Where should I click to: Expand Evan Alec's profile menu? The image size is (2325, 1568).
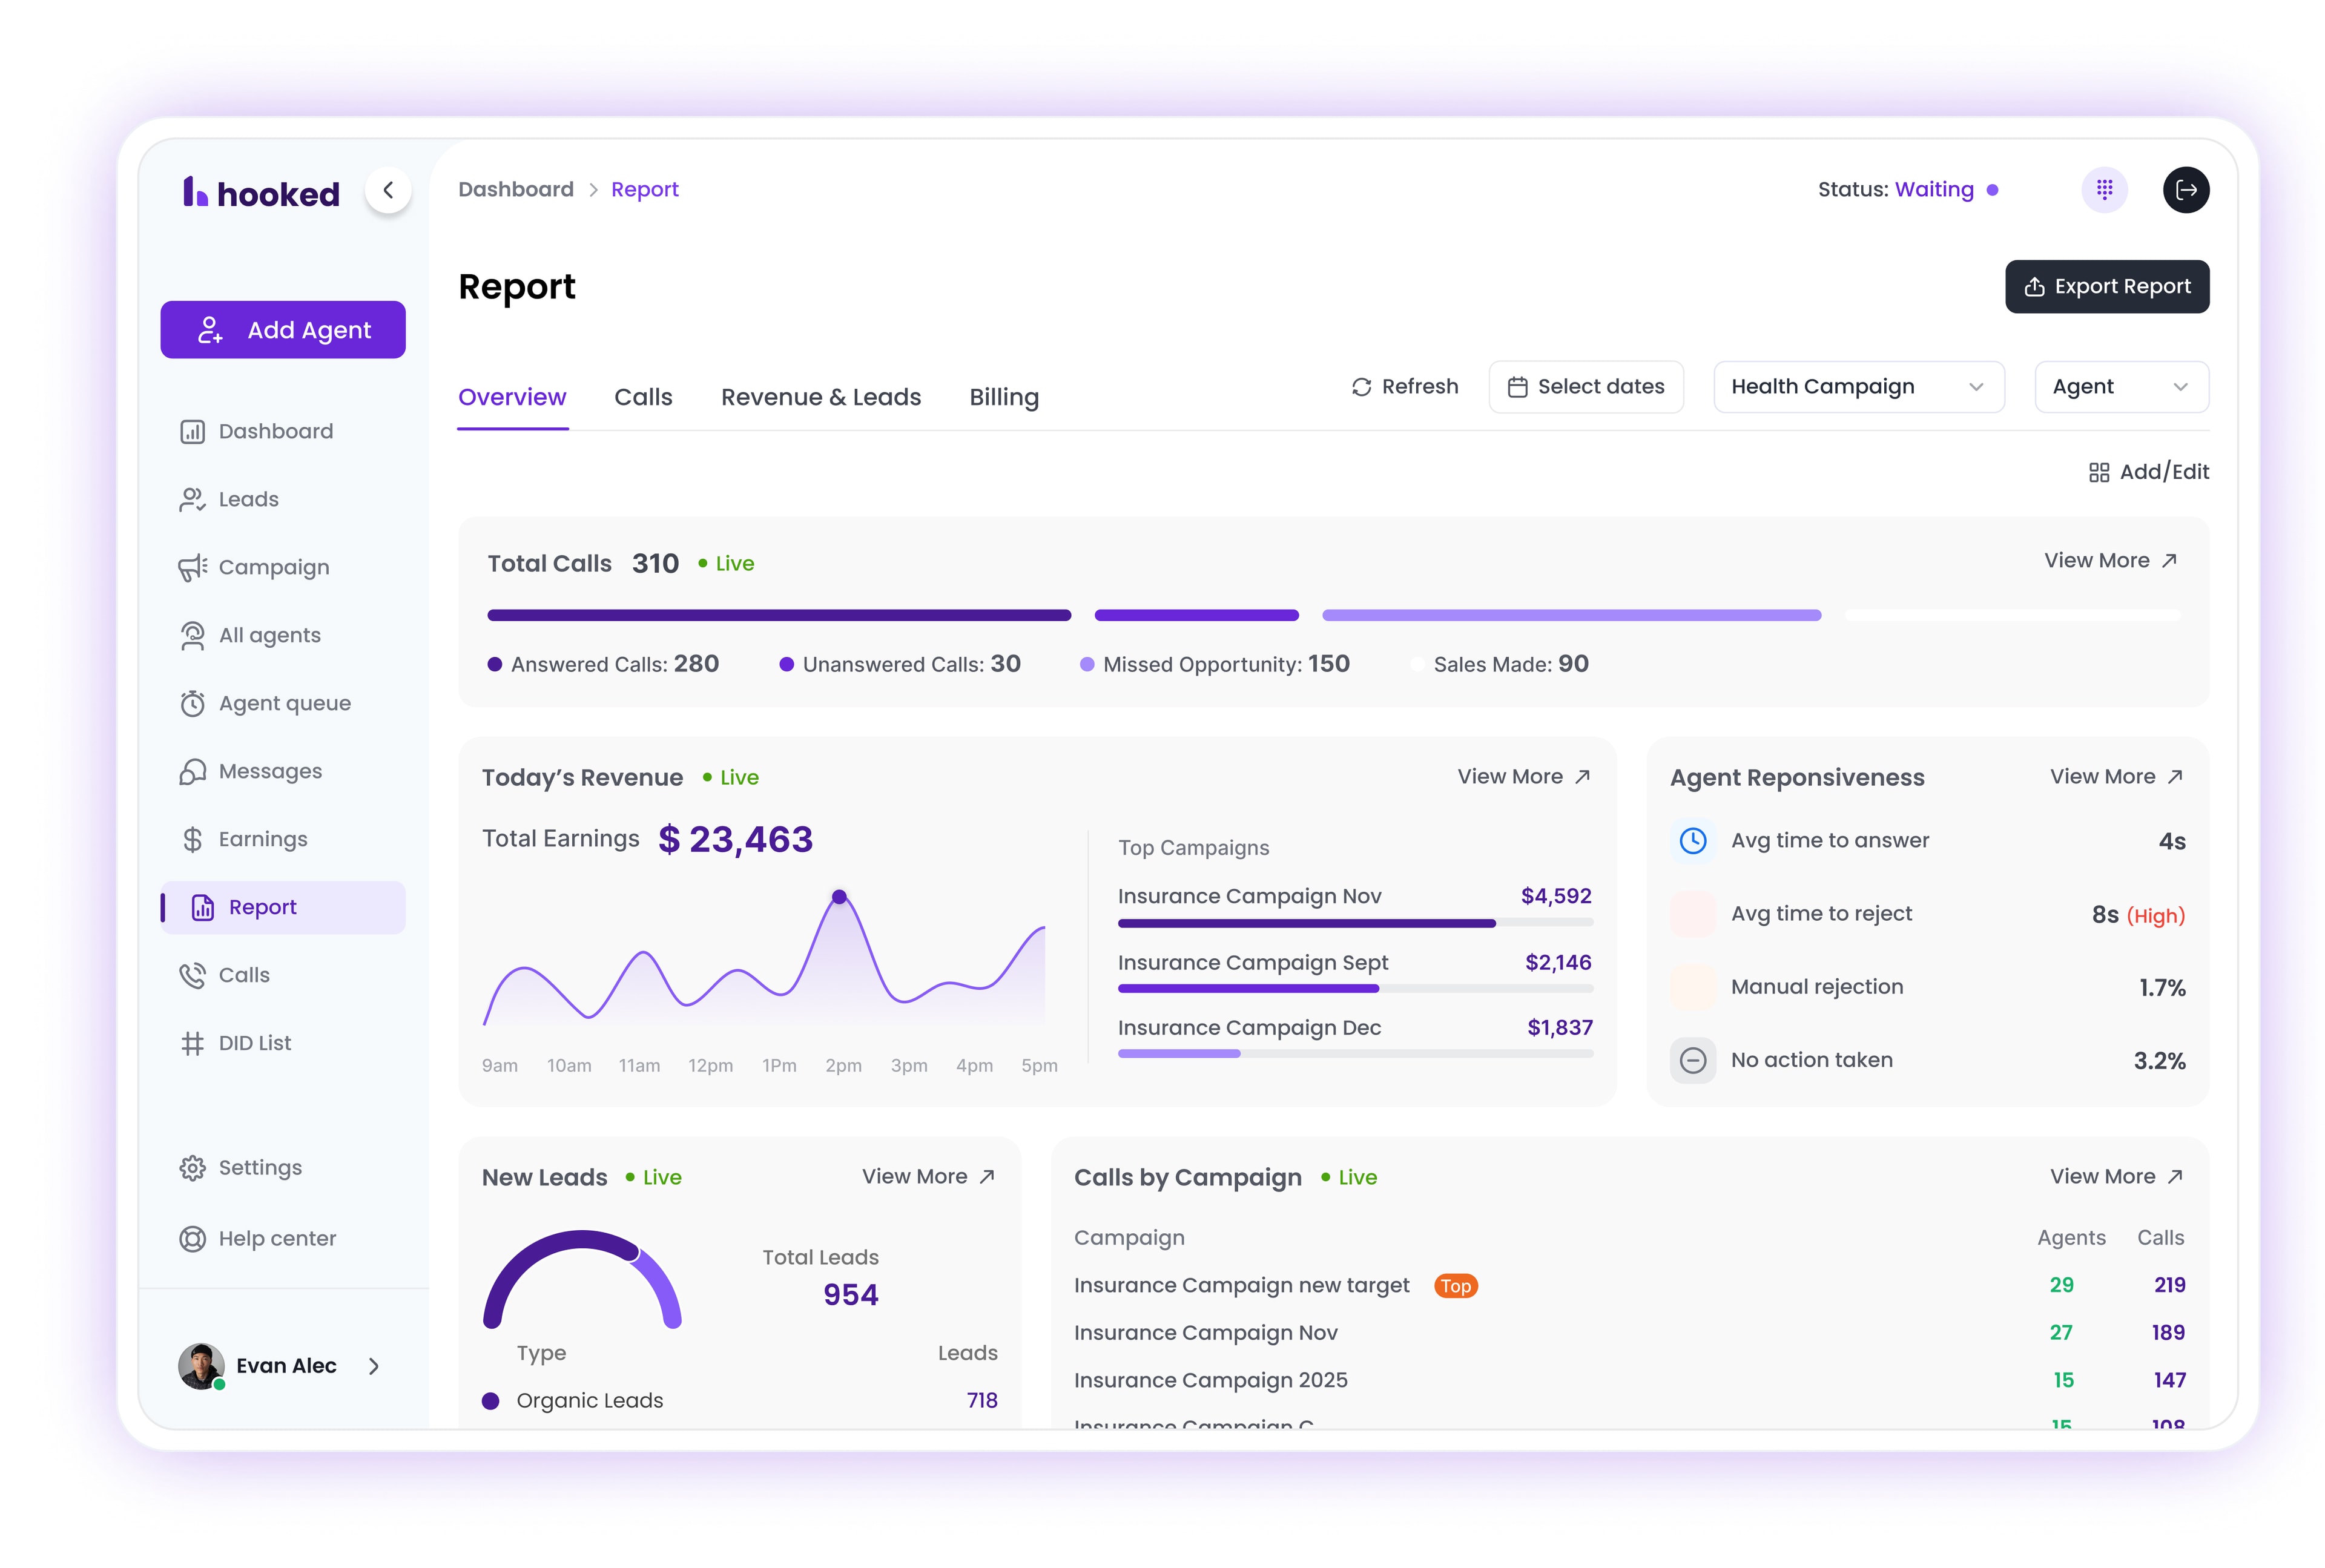coord(374,1366)
